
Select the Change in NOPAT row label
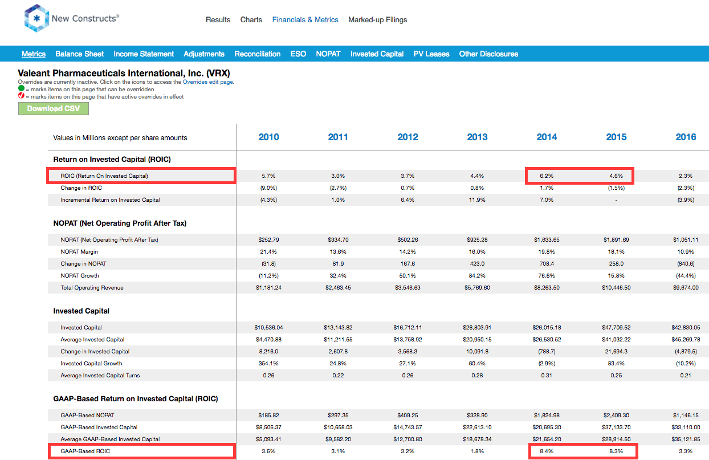click(x=83, y=263)
